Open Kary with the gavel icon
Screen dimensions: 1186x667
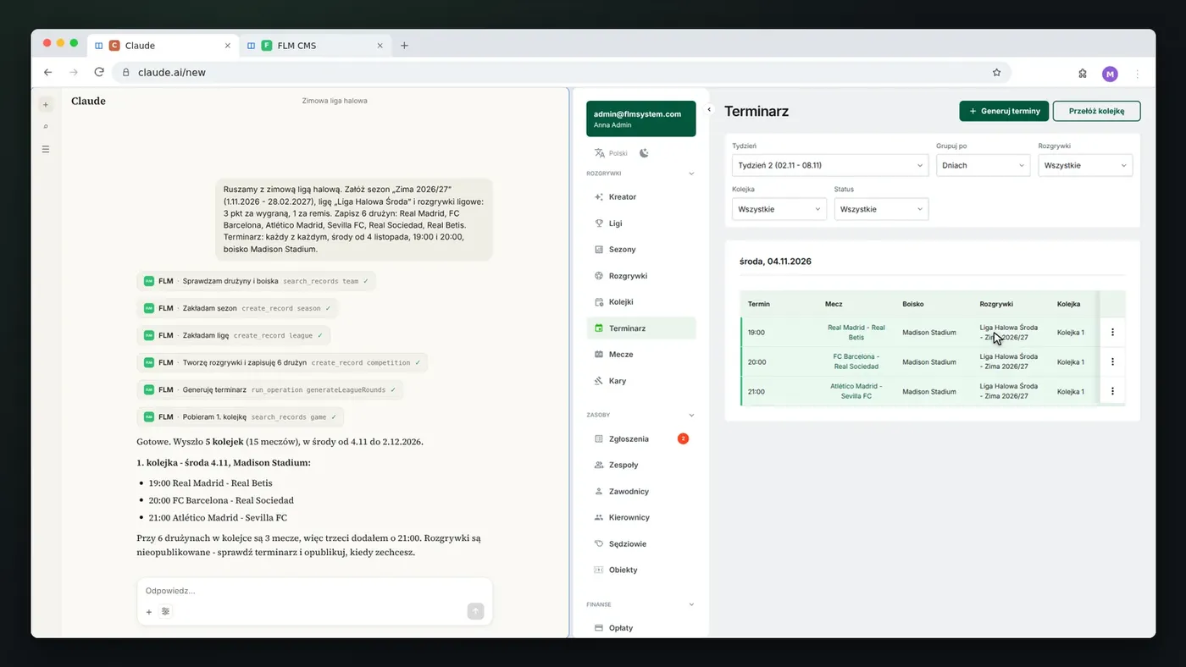pos(640,381)
